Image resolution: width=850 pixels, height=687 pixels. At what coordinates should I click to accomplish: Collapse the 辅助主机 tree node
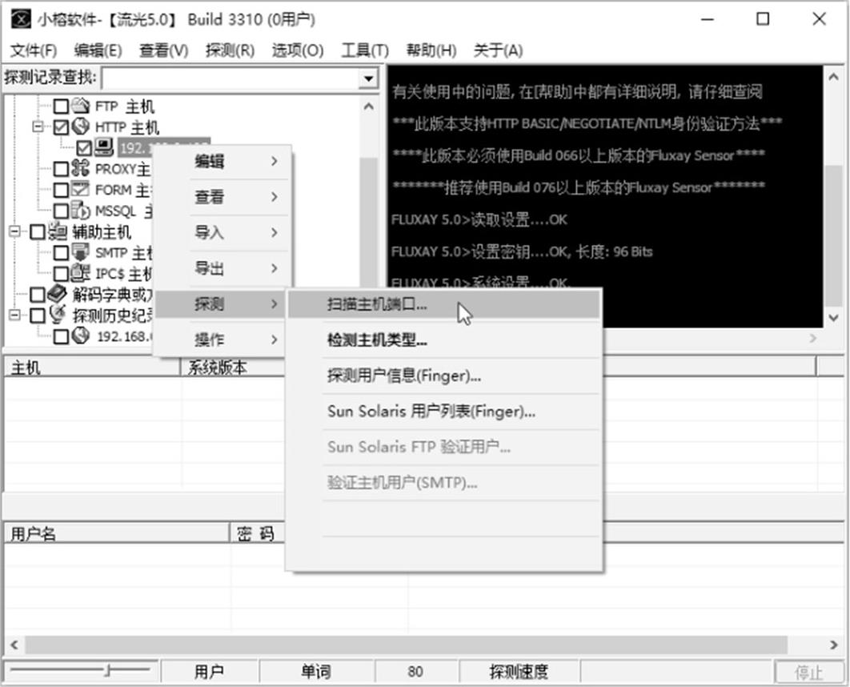[14, 231]
